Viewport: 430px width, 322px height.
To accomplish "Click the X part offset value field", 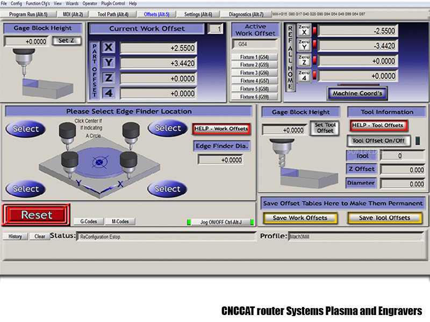I will click(x=158, y=48).
